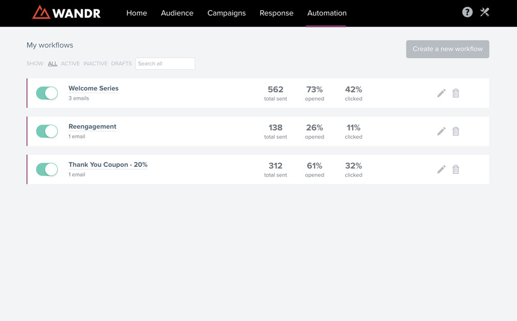Turn off Thank You Coupon toggle

click(x=47, y=170)
